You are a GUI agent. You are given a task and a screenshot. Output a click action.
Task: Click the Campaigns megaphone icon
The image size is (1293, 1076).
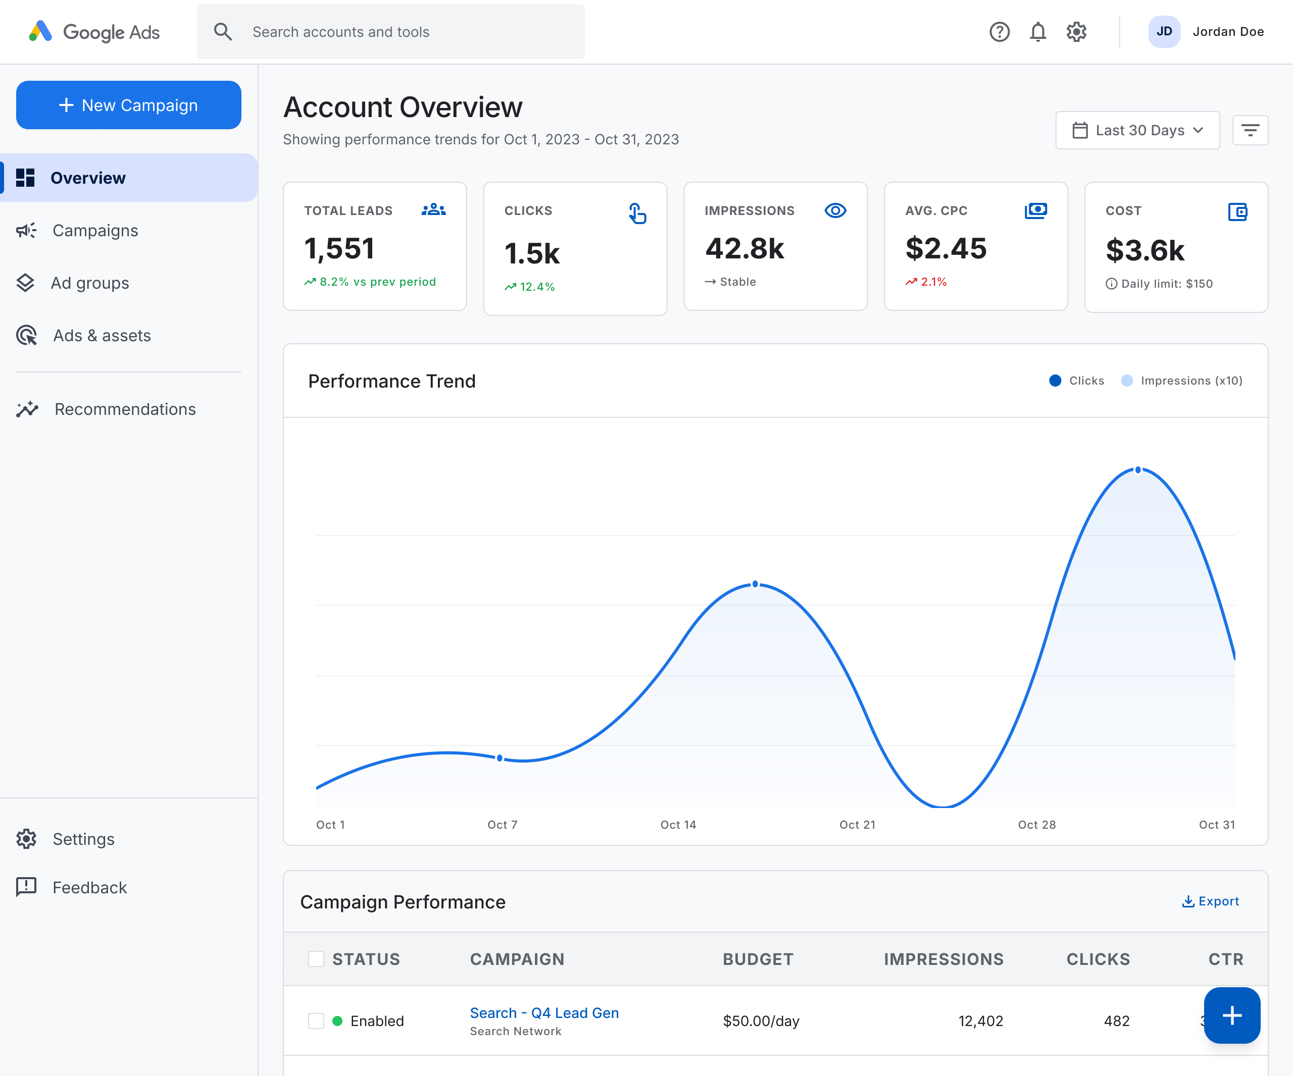coord(26,230)
